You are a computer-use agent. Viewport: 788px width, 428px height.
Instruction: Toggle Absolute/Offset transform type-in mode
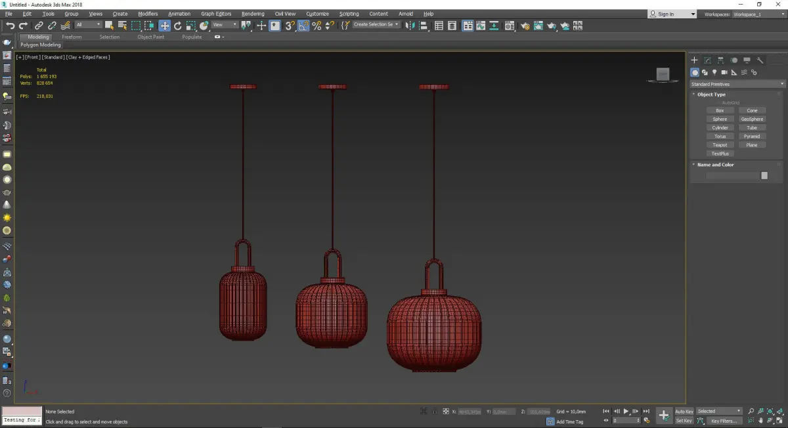point(446,412)
